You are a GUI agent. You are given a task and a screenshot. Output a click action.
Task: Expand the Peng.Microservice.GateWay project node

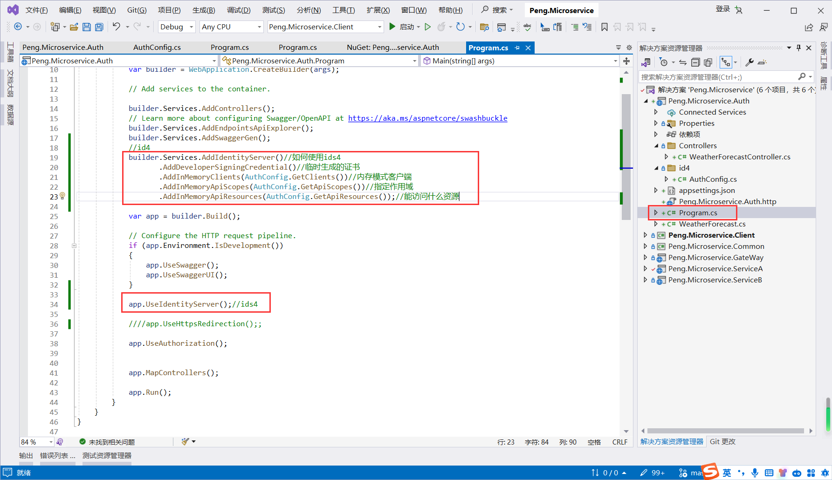(x=646, y=257)
